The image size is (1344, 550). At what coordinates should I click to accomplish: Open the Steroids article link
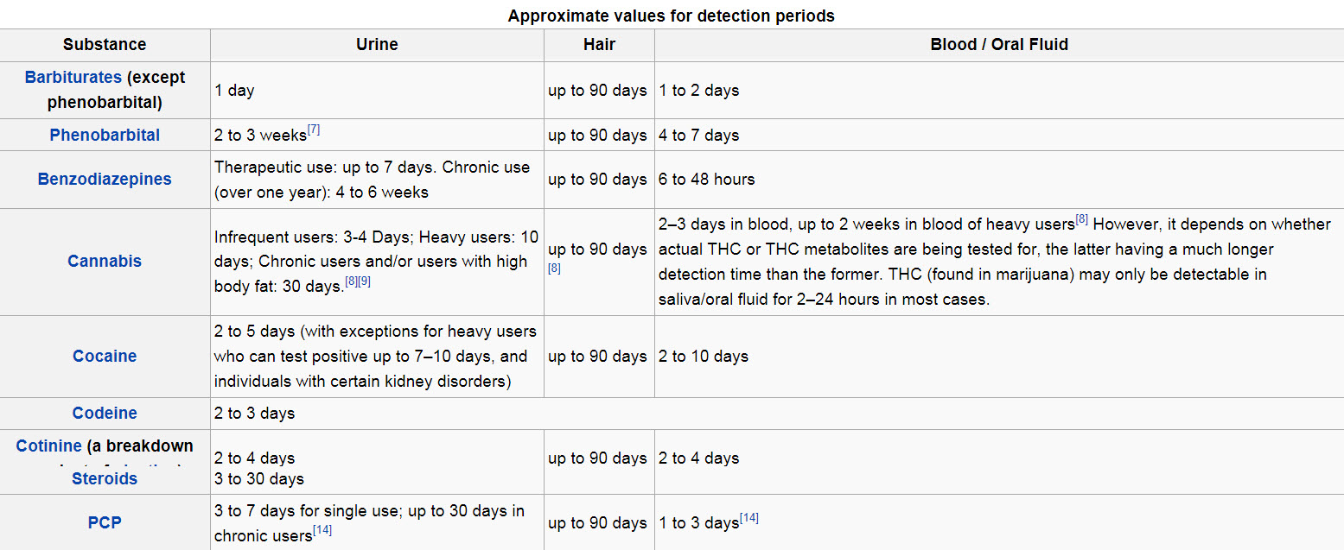point(105,478)
